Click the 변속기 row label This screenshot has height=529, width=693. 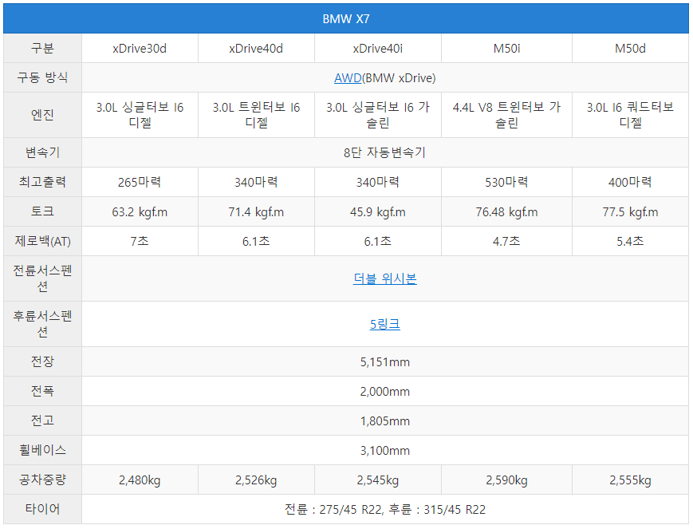(x=42, y=152)
